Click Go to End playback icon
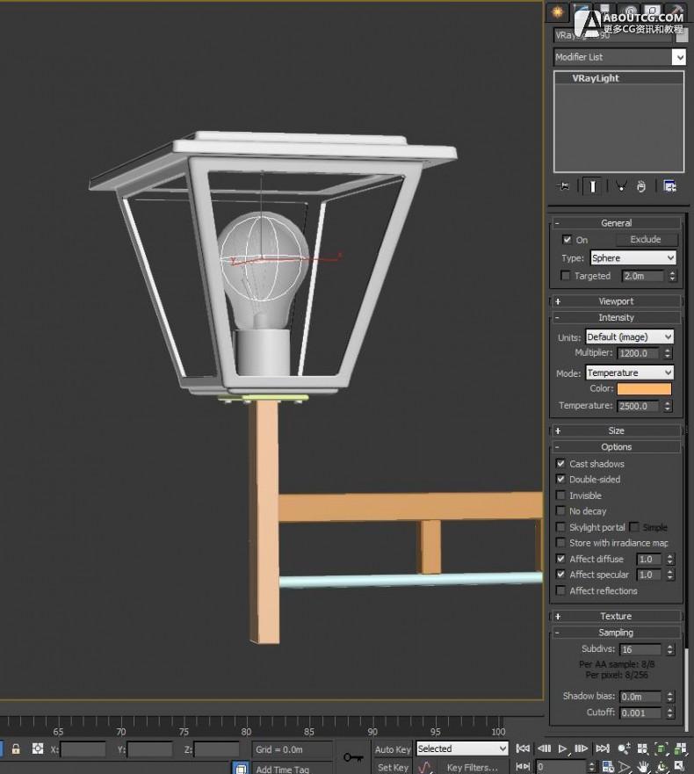The width and height of the screenshot is (694, 774). (603, 749)
